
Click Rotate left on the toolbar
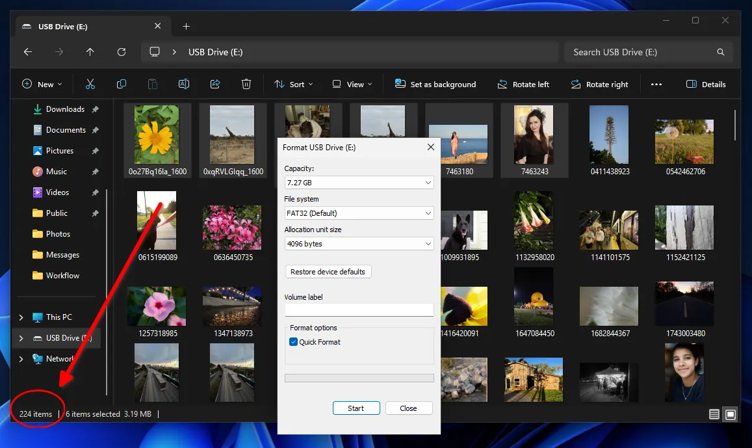524,84
